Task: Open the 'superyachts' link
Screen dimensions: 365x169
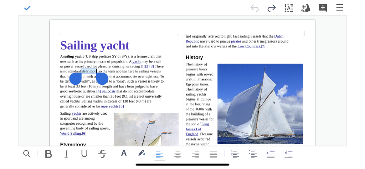Action: coord(109,106)
